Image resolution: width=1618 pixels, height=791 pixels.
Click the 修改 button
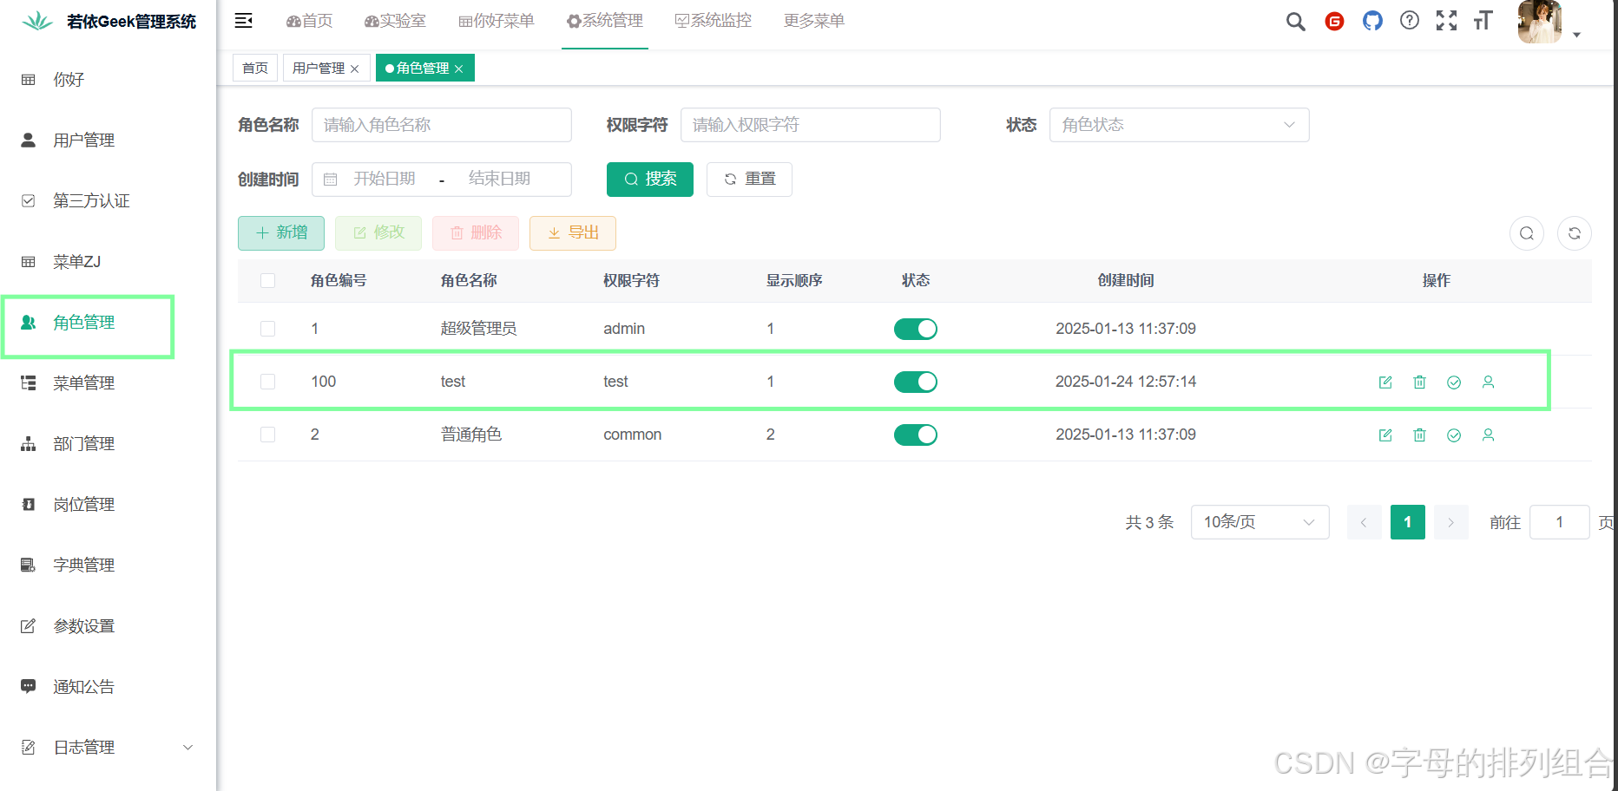tap(378, 233)
